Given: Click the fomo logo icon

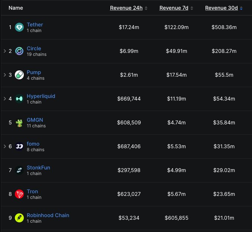Looking at the screenshot, I should coord(19,146).
